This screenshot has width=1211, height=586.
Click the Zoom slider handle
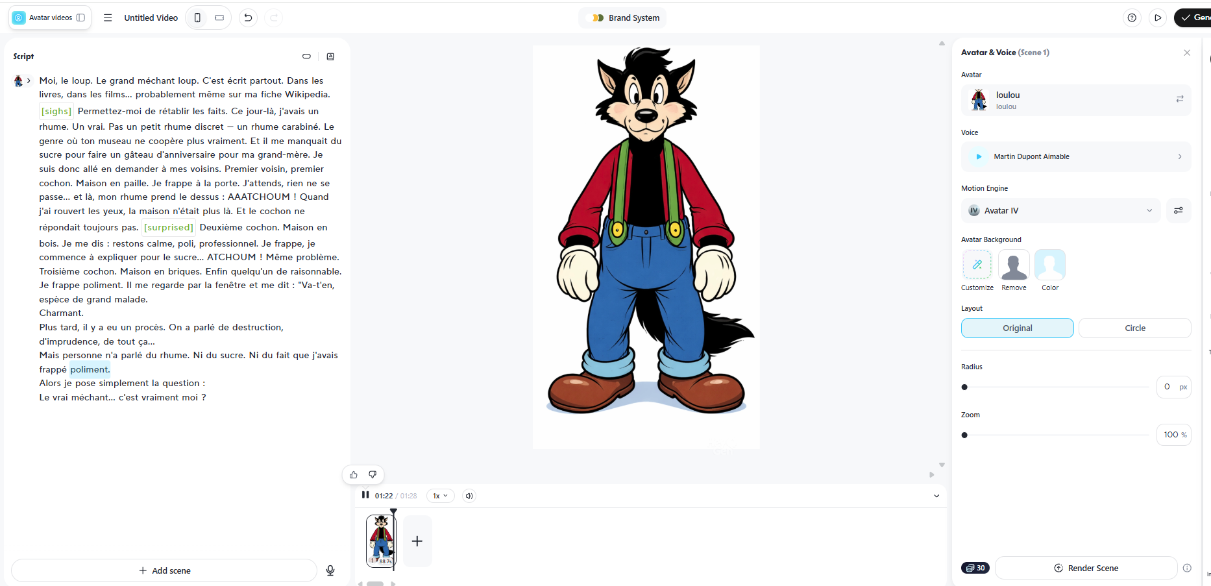[x=964, y=435]
